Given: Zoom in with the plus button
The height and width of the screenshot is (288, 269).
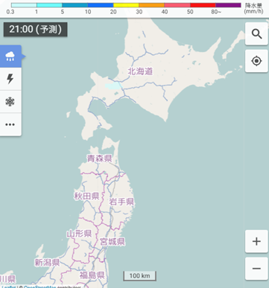Looking at the screenshot, I should point(256,241).
